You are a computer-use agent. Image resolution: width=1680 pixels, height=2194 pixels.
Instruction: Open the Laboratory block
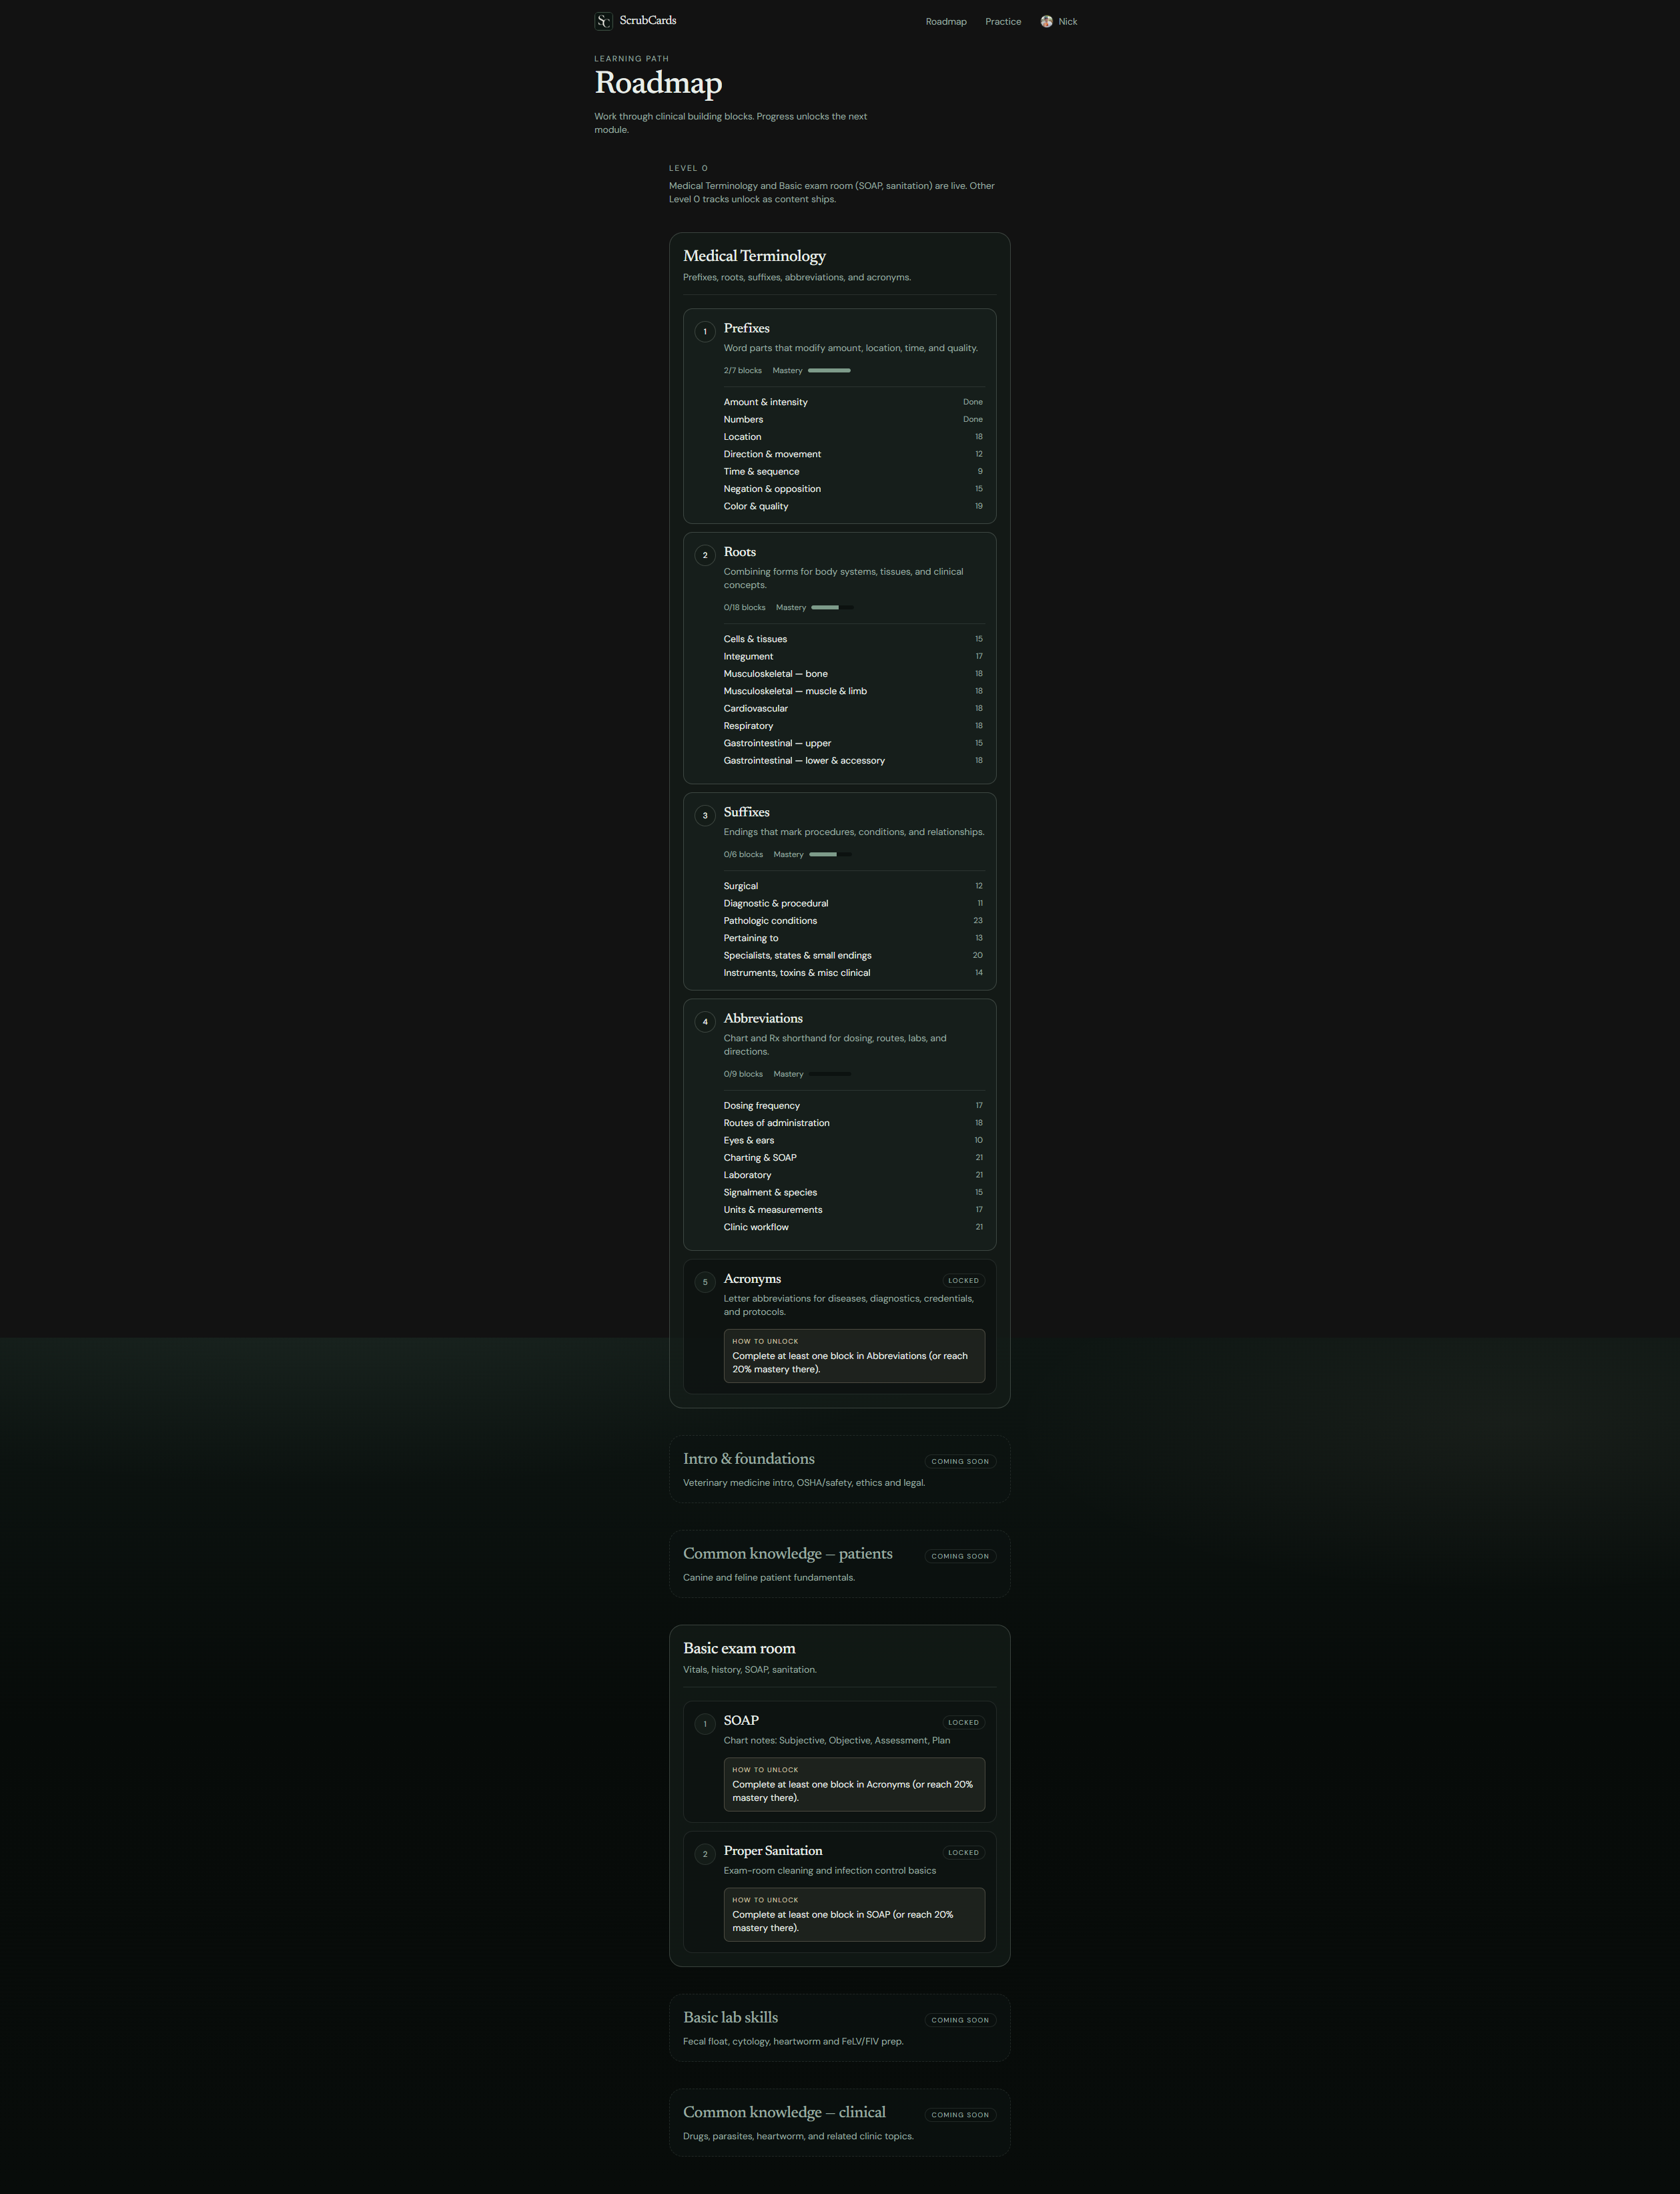point(853,1175)
